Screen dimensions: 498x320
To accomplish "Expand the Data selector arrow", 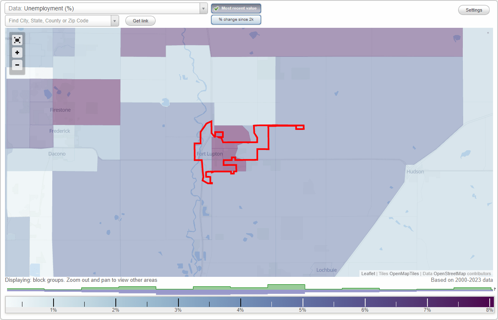I will coord(203,8).
